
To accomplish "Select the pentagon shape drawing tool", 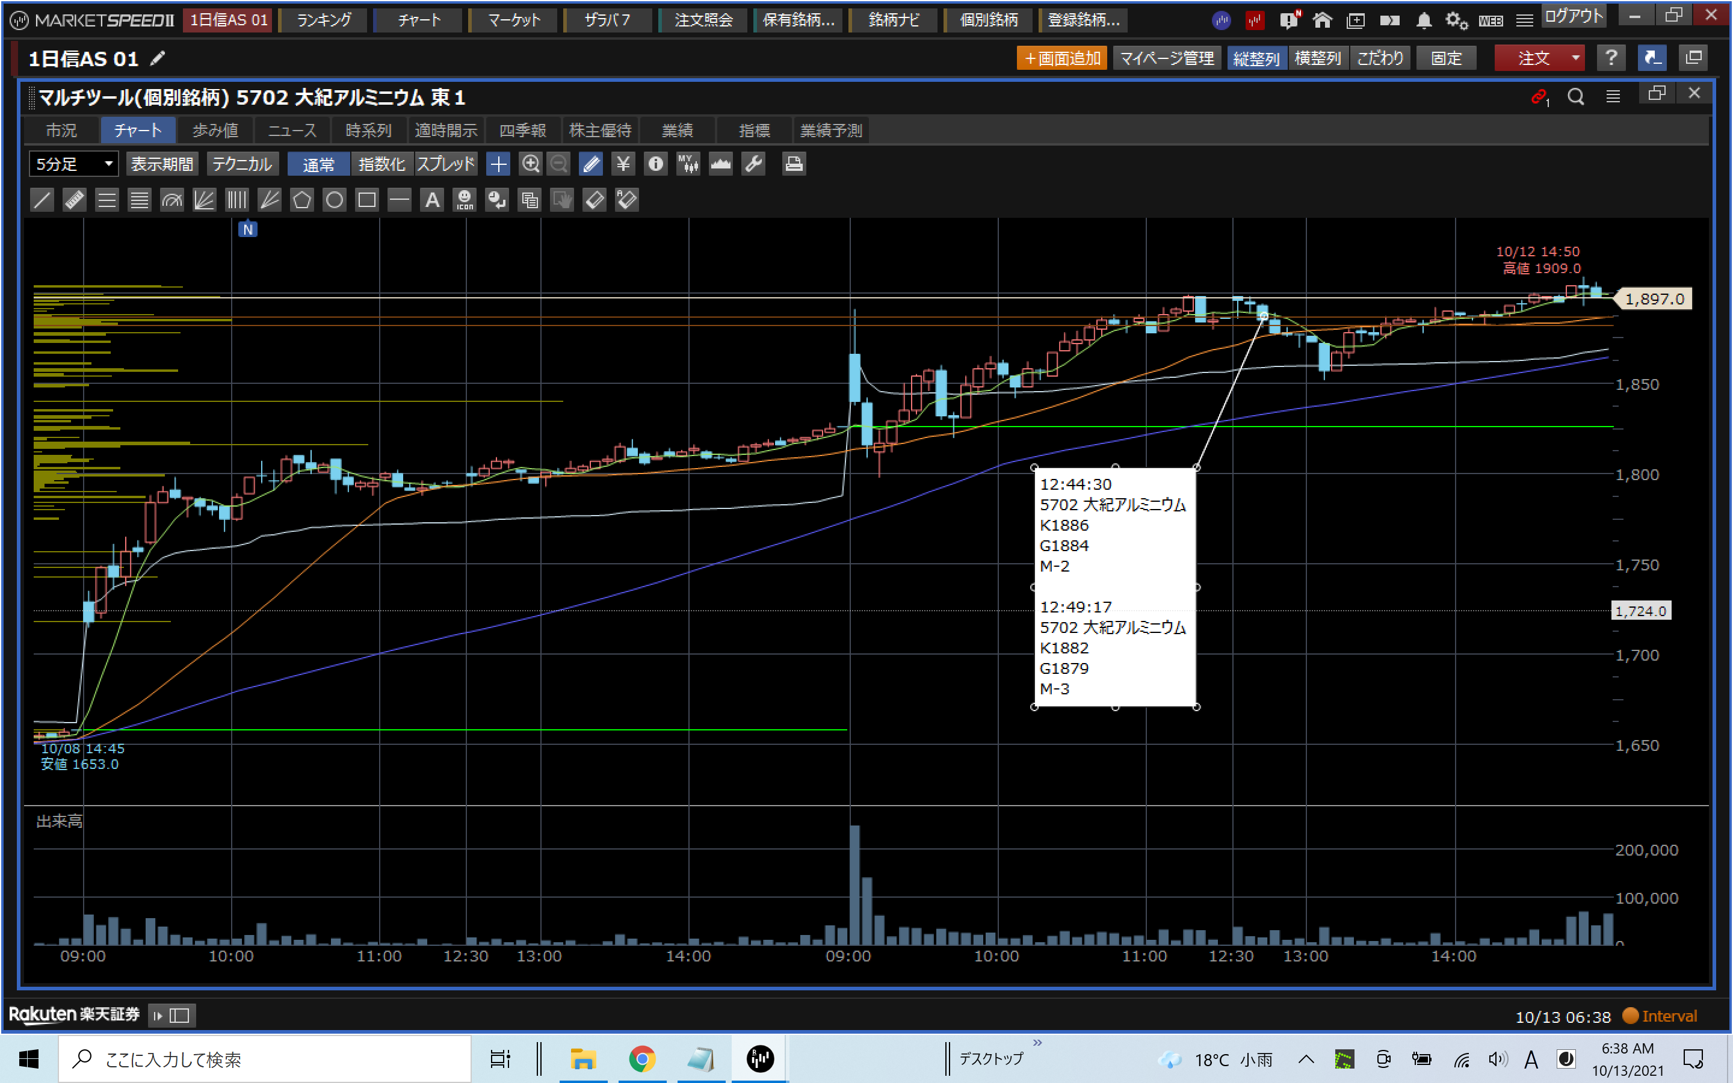I will tap(301, 200).
